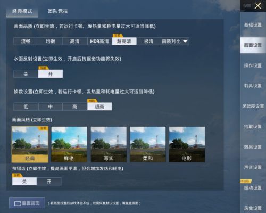
Task: Go to 灵敏度设置 sidebar item
Action: pos(253,106)
